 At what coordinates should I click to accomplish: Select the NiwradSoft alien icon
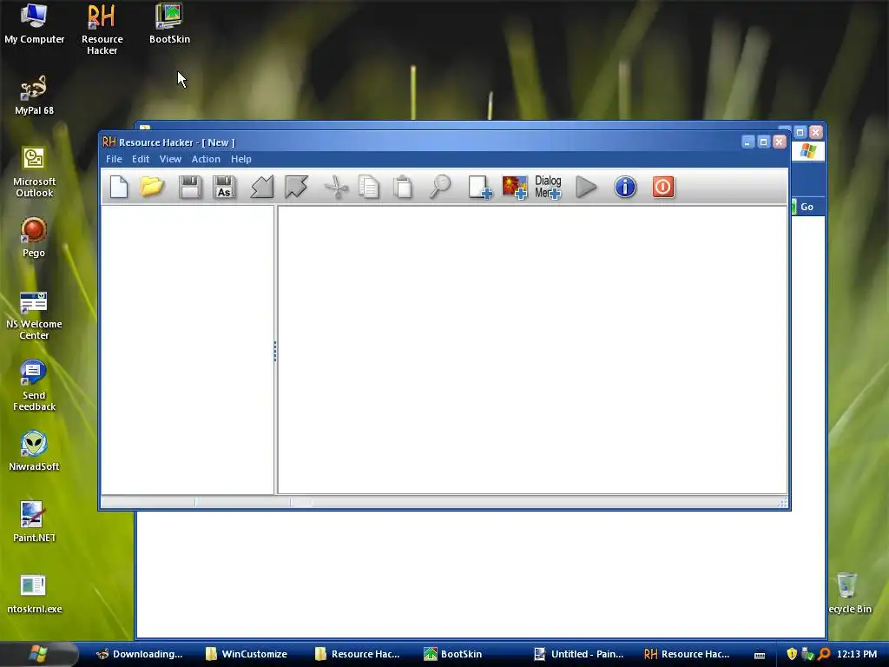(34, 452)
